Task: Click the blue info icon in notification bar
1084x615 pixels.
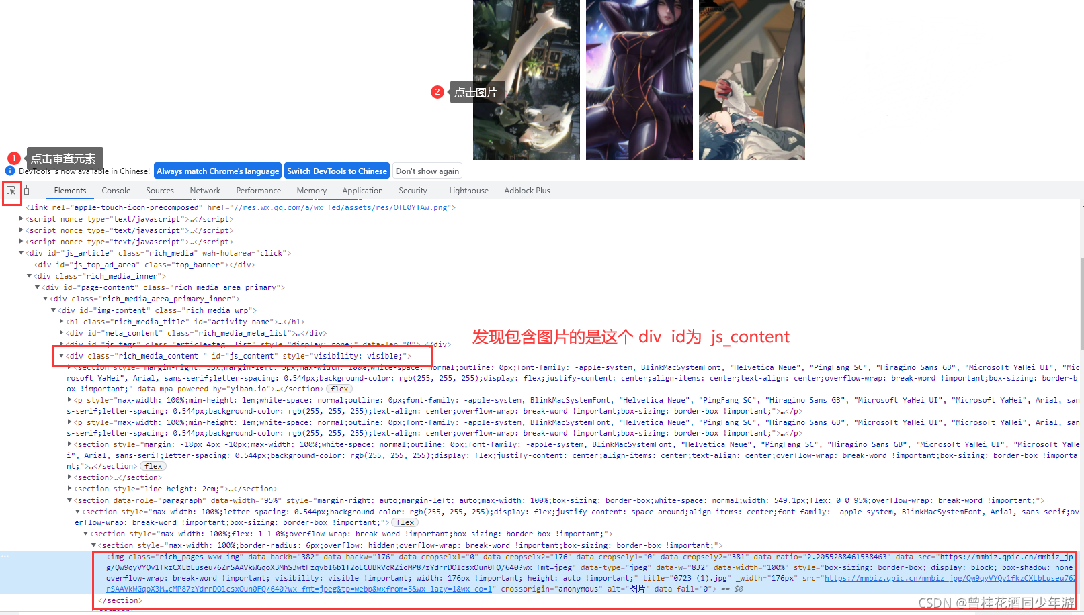Action: pos(10,171)
